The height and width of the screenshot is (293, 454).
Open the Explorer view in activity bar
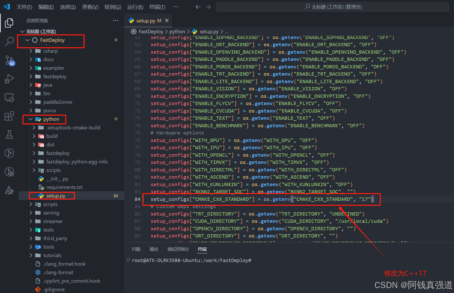point(9,23)
